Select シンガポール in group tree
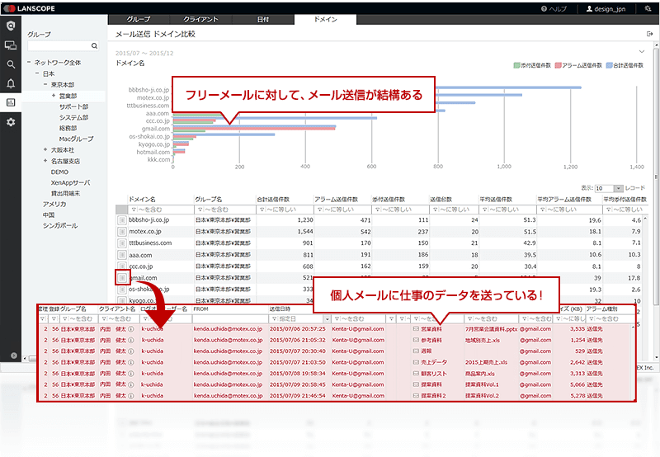 click(60, 225)
